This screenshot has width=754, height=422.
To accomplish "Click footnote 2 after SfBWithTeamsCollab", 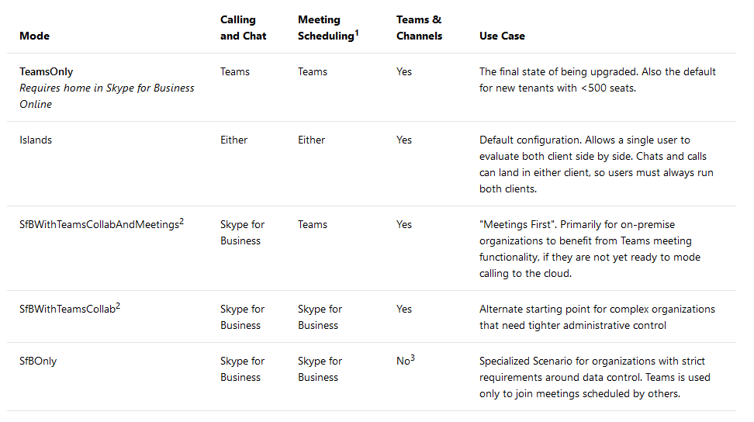I will coord(118,306).
